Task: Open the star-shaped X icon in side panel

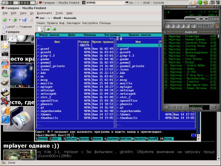Action: (x=5, y=101)
